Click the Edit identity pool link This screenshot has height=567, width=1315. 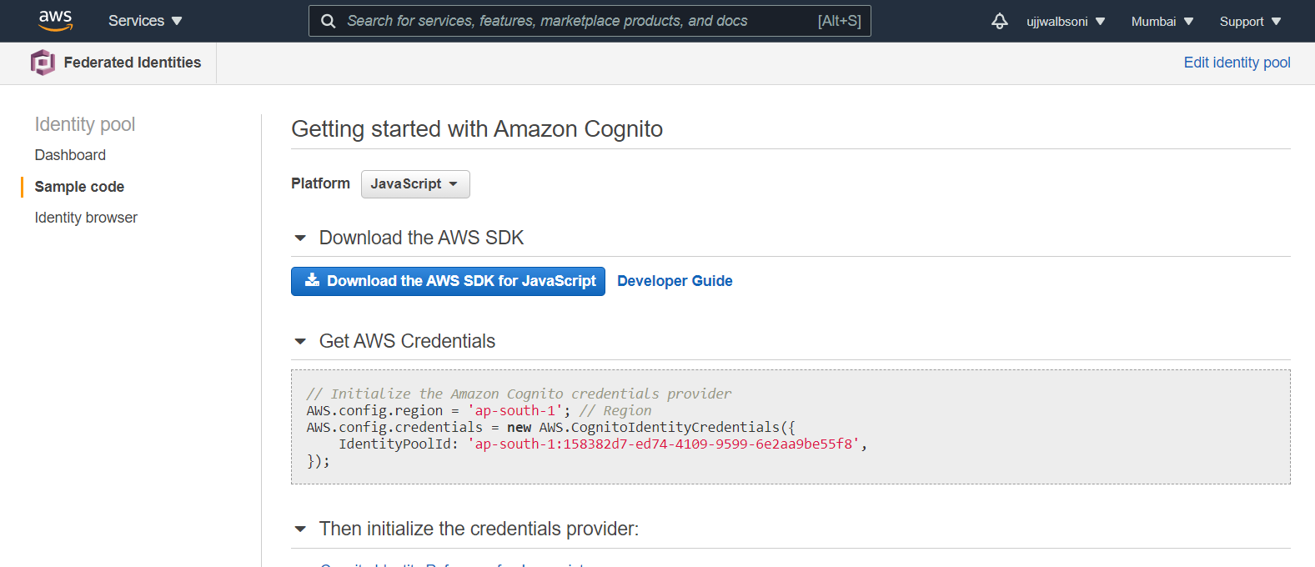pos(1237,63)
